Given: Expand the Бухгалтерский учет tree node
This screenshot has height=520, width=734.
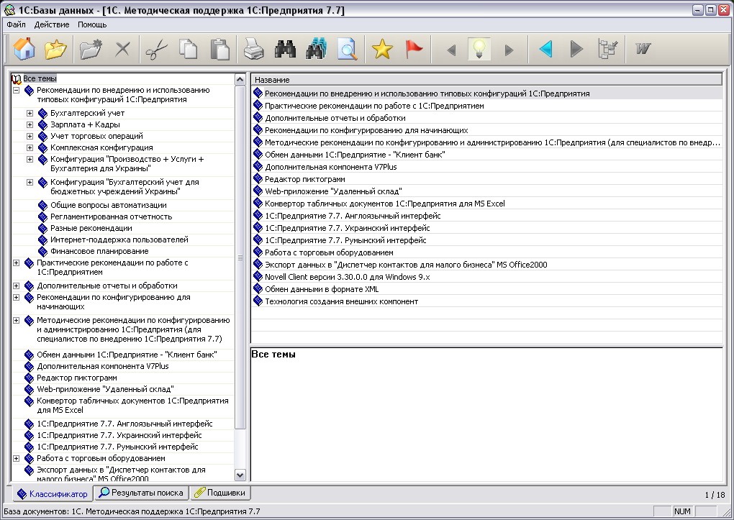Looking at the screenshot, I should coord(30,113).
